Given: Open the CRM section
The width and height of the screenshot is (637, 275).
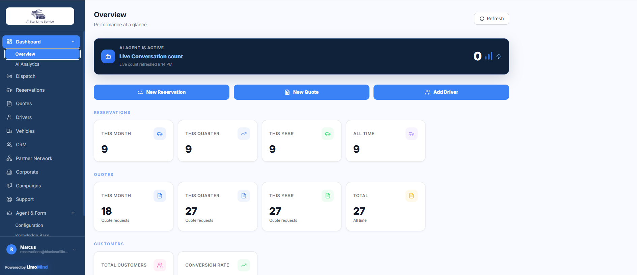Looking at the screenshot, I should point(21,145).
